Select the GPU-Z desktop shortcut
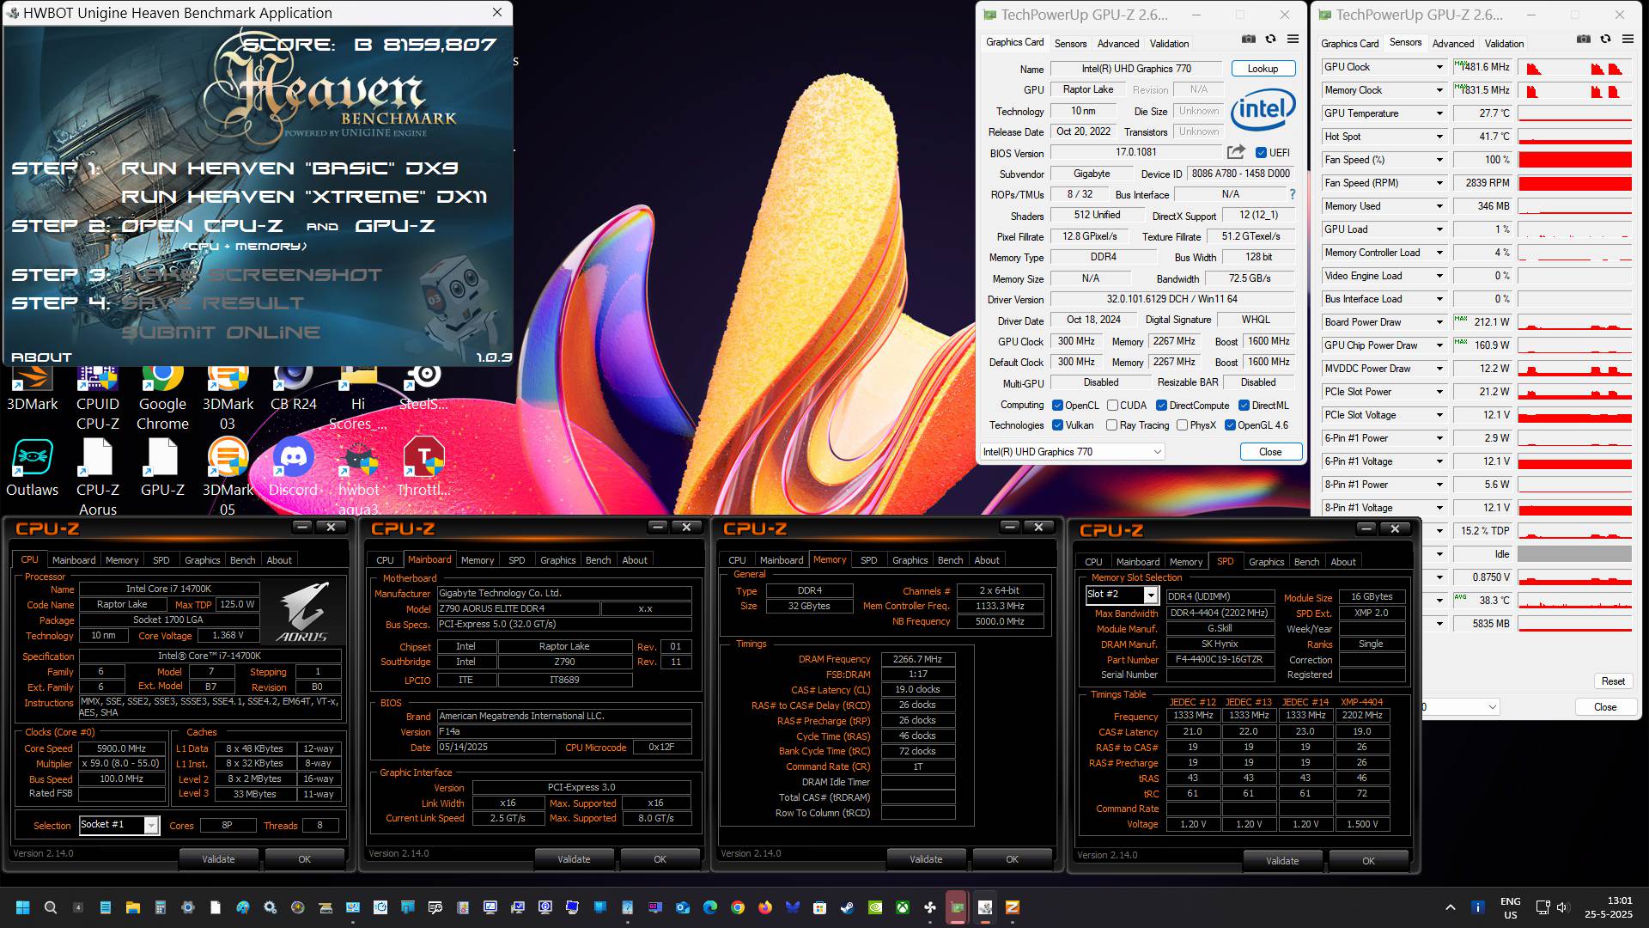1649x928 pixels. click(162, 468)
